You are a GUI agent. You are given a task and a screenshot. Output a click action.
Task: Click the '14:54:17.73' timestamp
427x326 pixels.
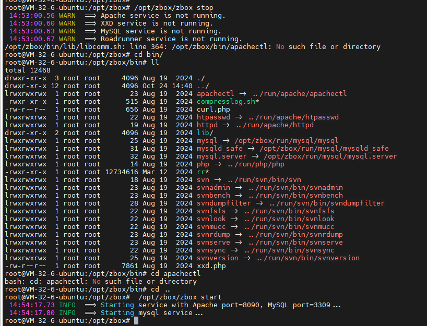click(32, 305)
